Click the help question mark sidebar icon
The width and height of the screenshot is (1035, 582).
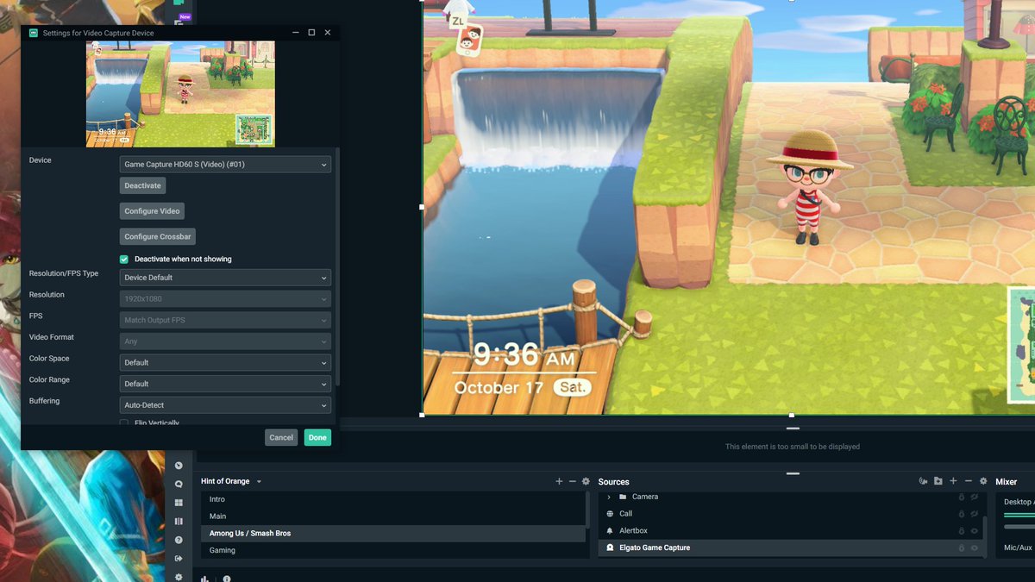click(x=179, y=540)
